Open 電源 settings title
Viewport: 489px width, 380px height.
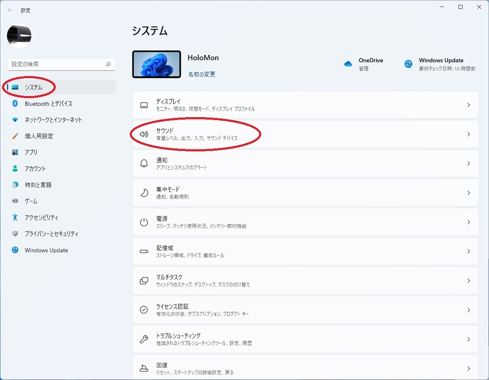click(x=162, y=219)
